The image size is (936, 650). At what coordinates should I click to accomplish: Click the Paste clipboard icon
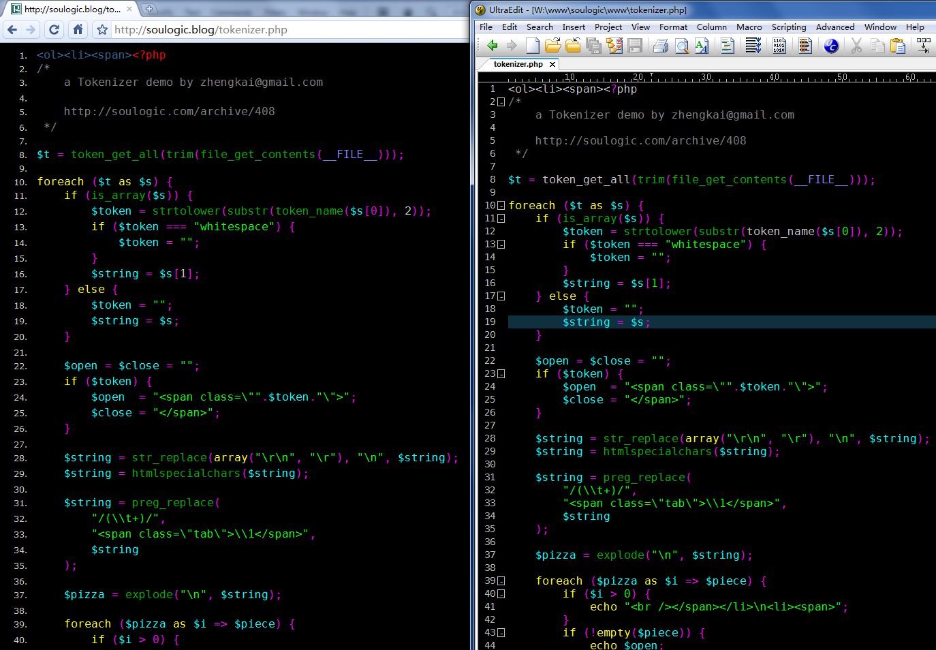click(898, 46)
